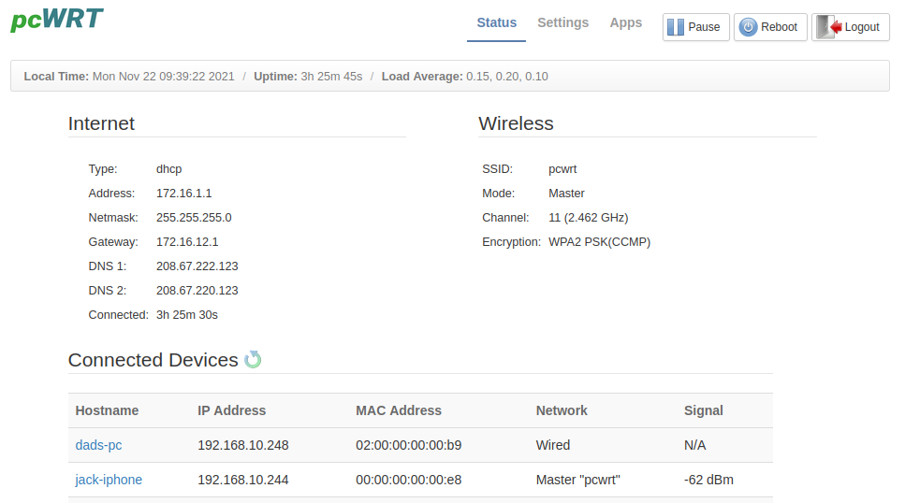This screenshot has height=503, width=905.
Task: Open the Apps tab
Action: point(625,22)
